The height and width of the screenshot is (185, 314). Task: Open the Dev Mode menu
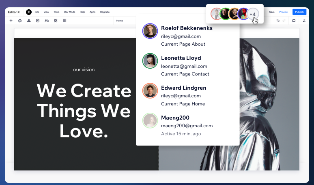click(x=69, y=12)
